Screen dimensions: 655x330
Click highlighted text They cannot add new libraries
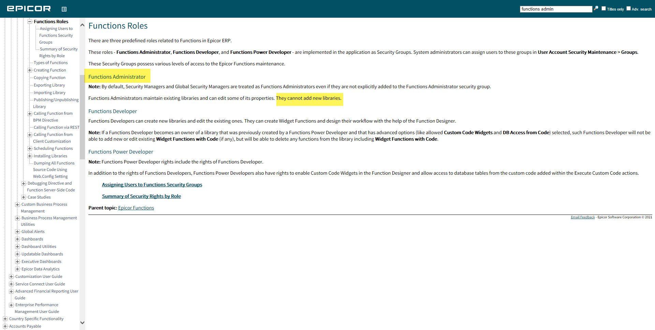point(309,98)
